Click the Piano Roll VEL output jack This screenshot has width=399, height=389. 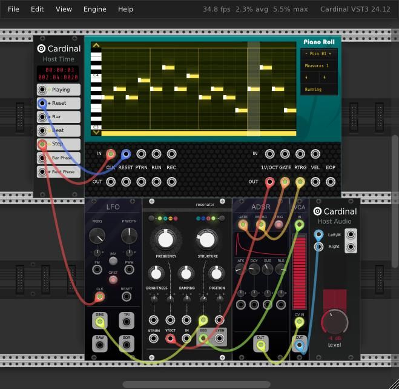click(x=315, y=182)
